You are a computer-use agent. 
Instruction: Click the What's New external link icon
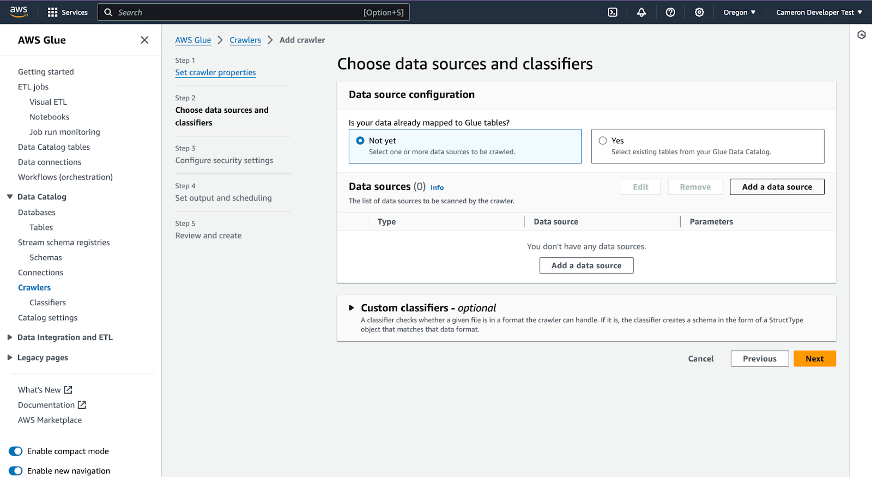coord(68,390)
